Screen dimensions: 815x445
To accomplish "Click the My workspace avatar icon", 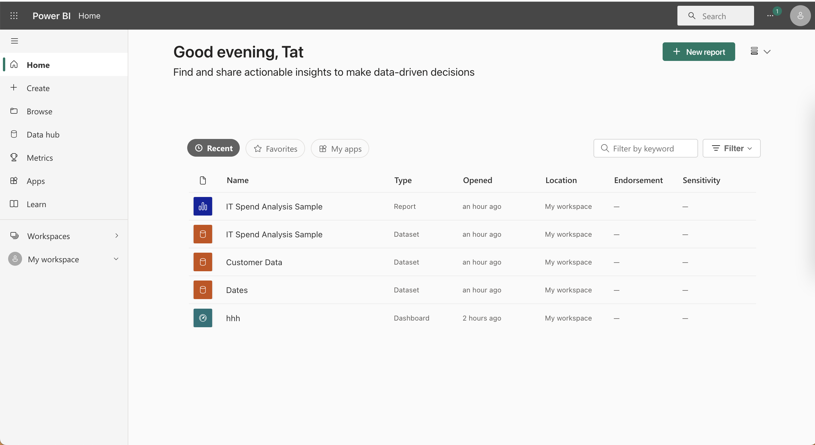I will (15, 259).
